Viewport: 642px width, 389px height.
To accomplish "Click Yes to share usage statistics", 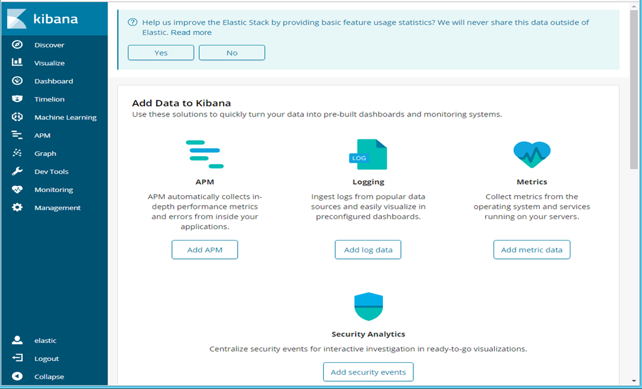I will [161, 53].
